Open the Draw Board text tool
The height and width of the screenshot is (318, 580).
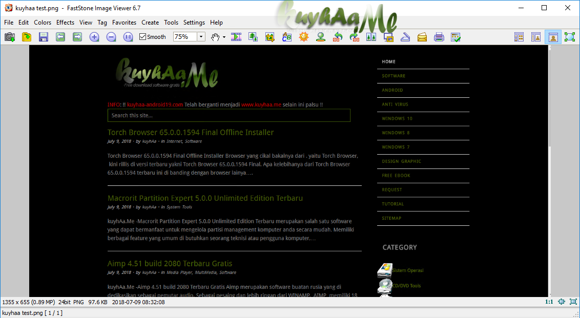[x=287, y=37]
